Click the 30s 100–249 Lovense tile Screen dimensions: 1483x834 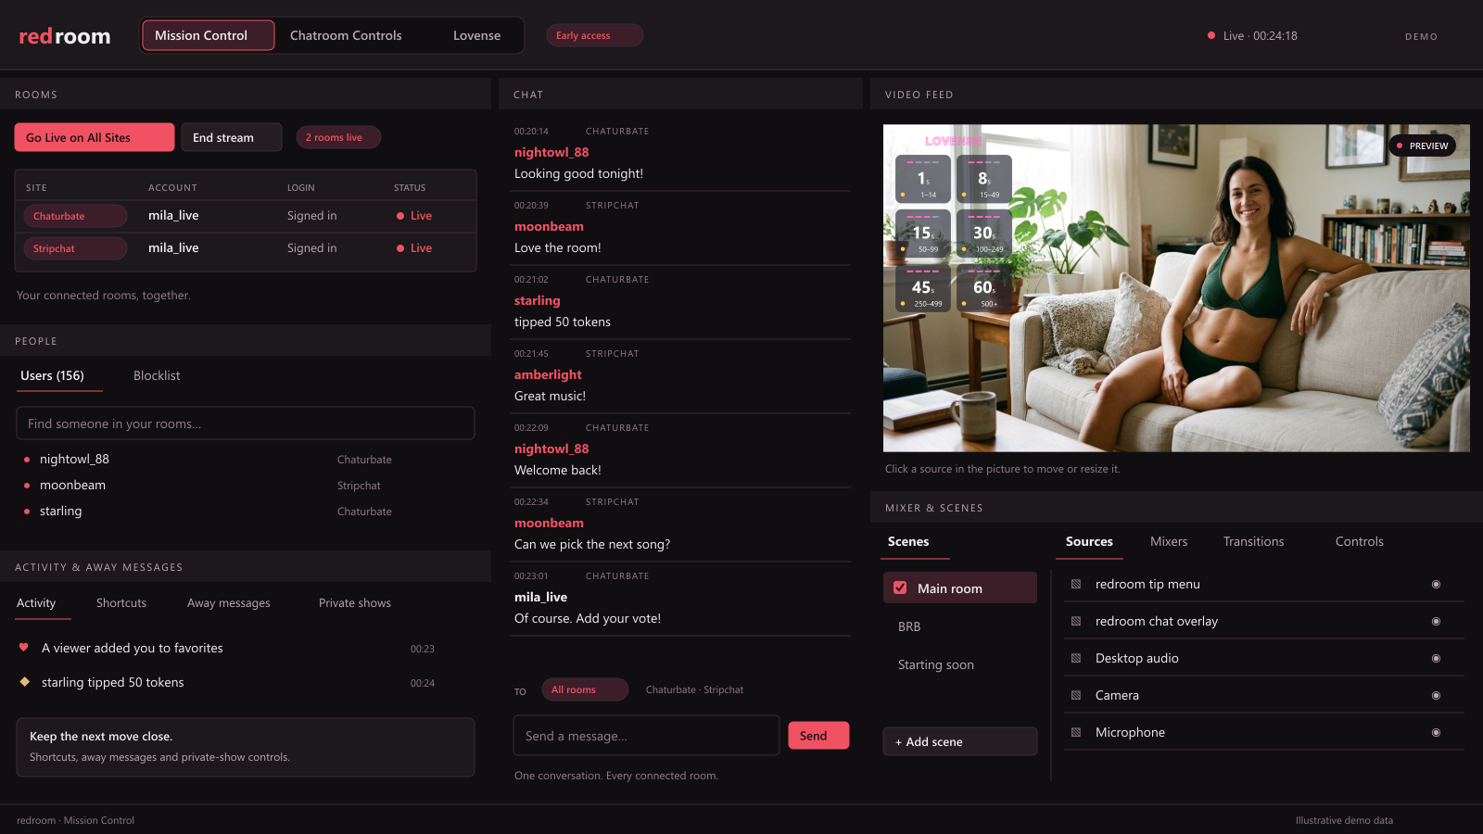click(984, 234)
